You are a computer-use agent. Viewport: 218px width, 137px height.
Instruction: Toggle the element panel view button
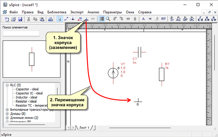pyautogui.click(x=102, y=19)
